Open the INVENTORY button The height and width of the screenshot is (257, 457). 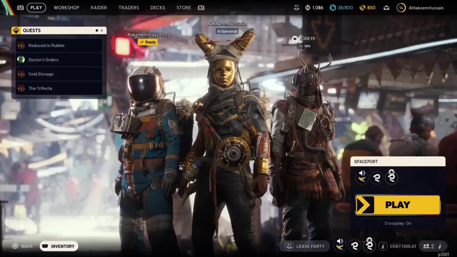[59, 246]
